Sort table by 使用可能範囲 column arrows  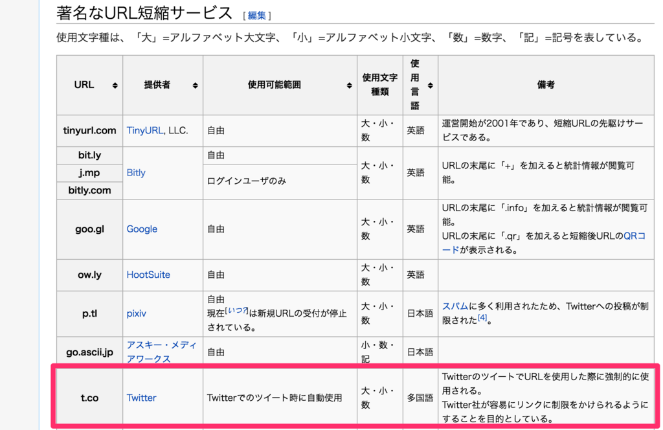pyautogui.click(x=349, y=85)
